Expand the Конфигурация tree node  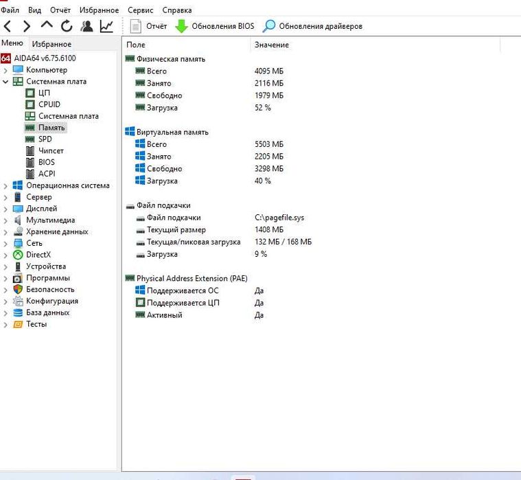click(5, 301)
